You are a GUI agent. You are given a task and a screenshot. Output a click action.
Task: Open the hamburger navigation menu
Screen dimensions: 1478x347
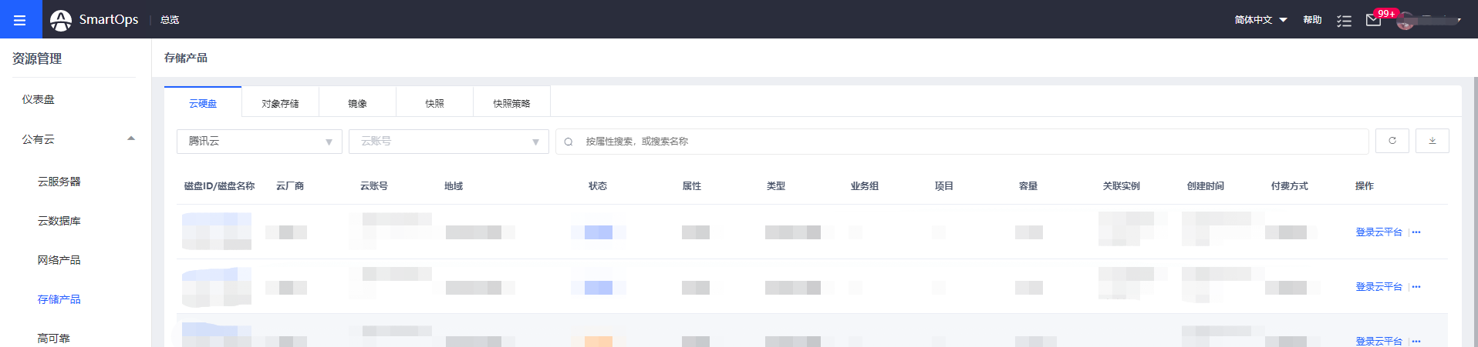tap(20, 19)
